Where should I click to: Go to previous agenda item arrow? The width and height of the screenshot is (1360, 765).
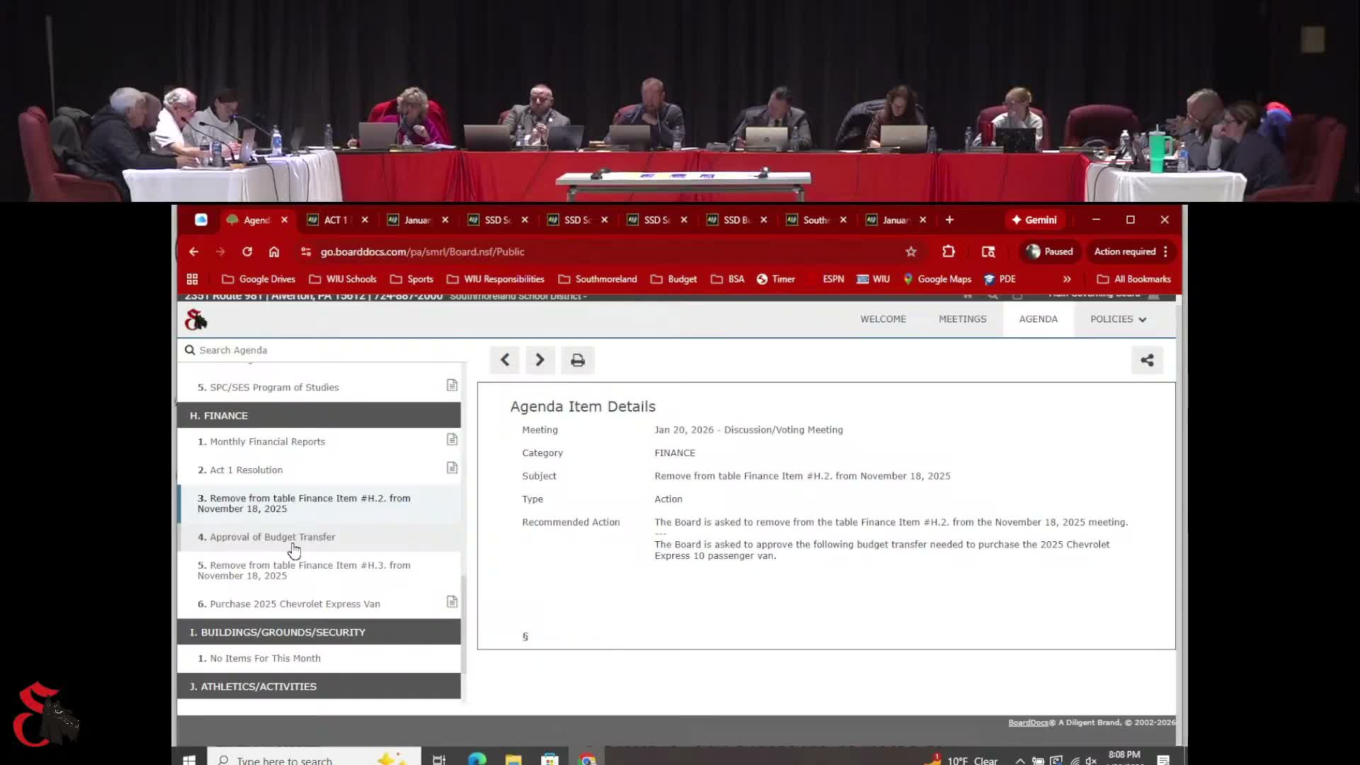click(504, 360)
